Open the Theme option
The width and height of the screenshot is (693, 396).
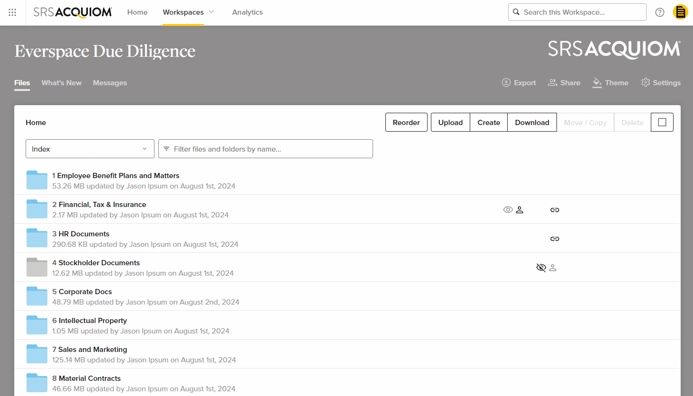(611, 82)
